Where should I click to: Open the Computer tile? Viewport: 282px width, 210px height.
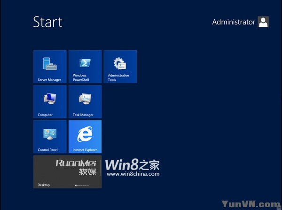(x=50, y=101)
